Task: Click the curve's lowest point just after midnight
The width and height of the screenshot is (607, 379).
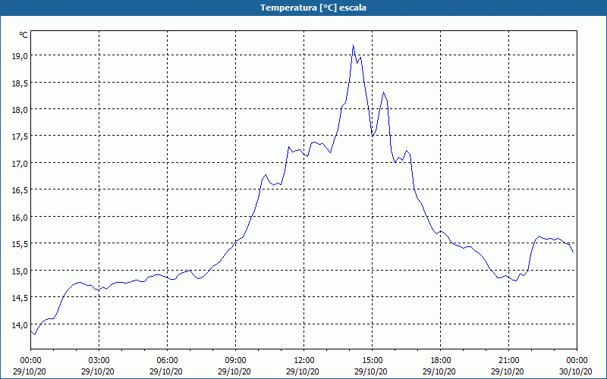Action: click(x=34, y=334)
